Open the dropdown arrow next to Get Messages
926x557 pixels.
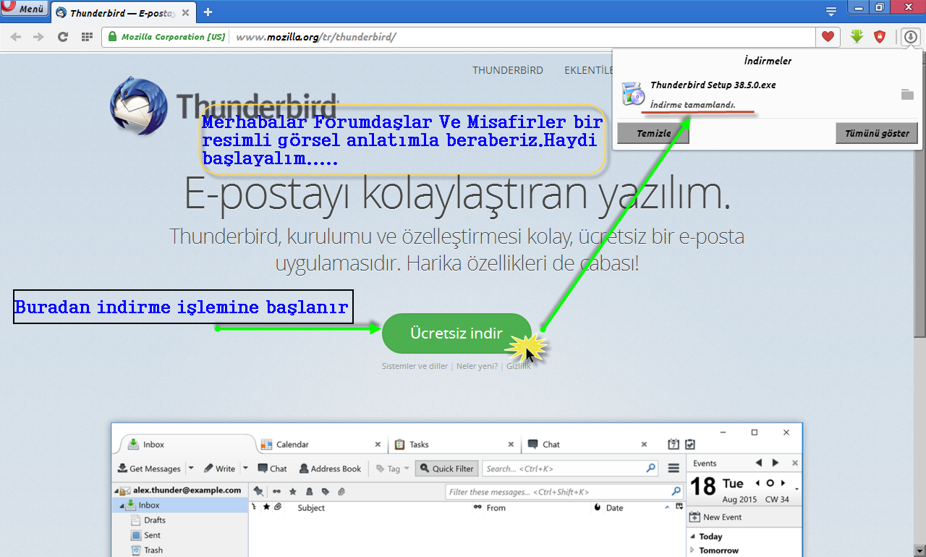(x=191, y=469)
